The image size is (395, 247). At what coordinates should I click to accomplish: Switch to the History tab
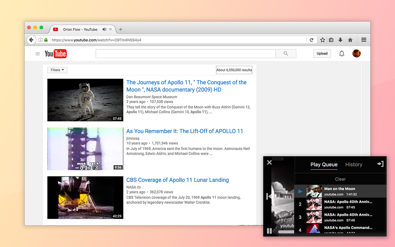[x=354, y=165]
